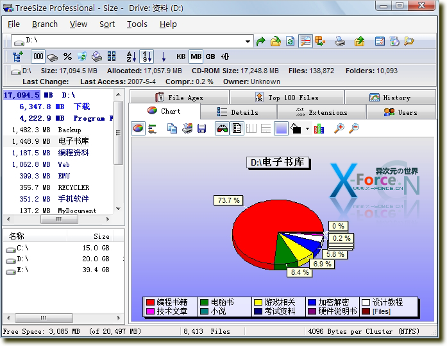Click the orange expand-tree icon in top toolbar
This screenshot has width=447, height=346.
[x=320, y=42]
